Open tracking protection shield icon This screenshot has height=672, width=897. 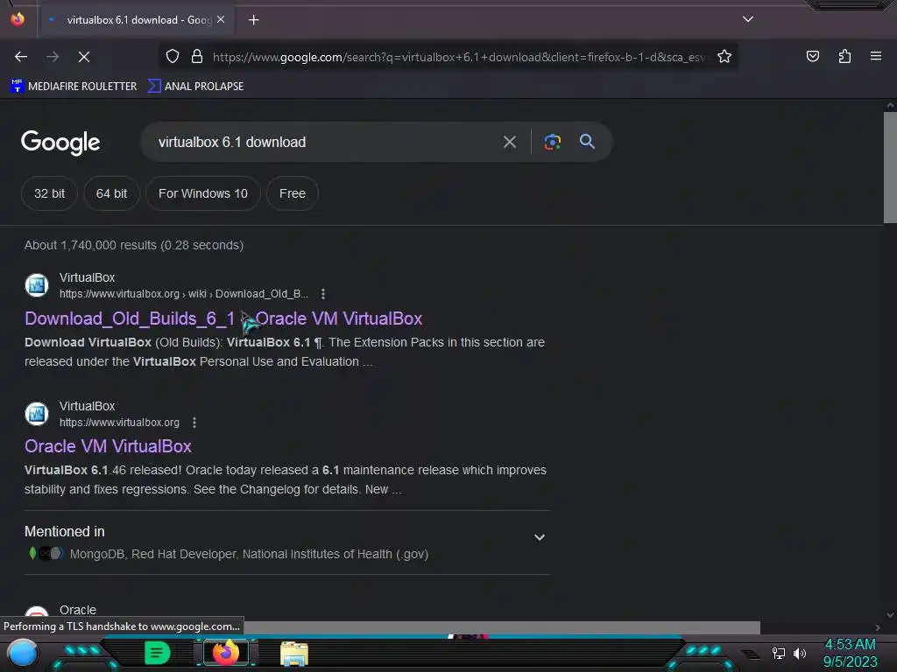(x=173, y=57)
